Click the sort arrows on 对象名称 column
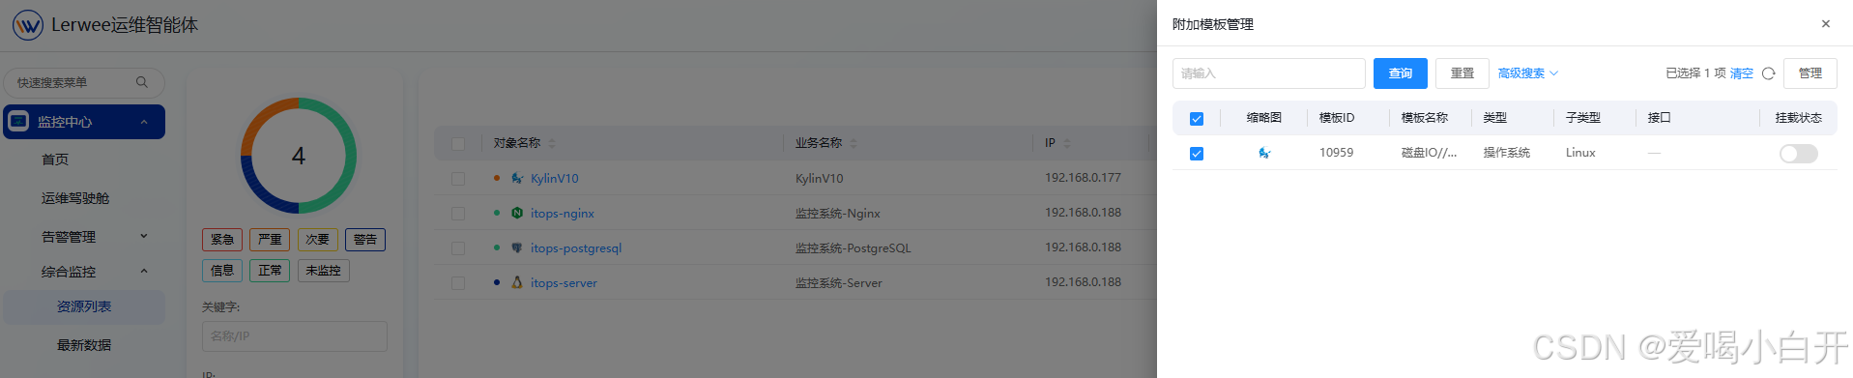 point(552,143)
